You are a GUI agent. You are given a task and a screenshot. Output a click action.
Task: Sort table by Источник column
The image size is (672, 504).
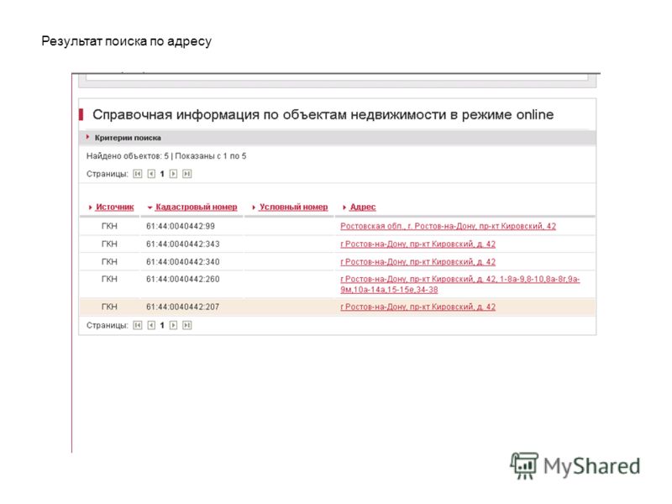coord(114,207)
